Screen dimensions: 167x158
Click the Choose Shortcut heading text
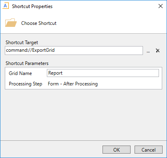click(39, 23)
